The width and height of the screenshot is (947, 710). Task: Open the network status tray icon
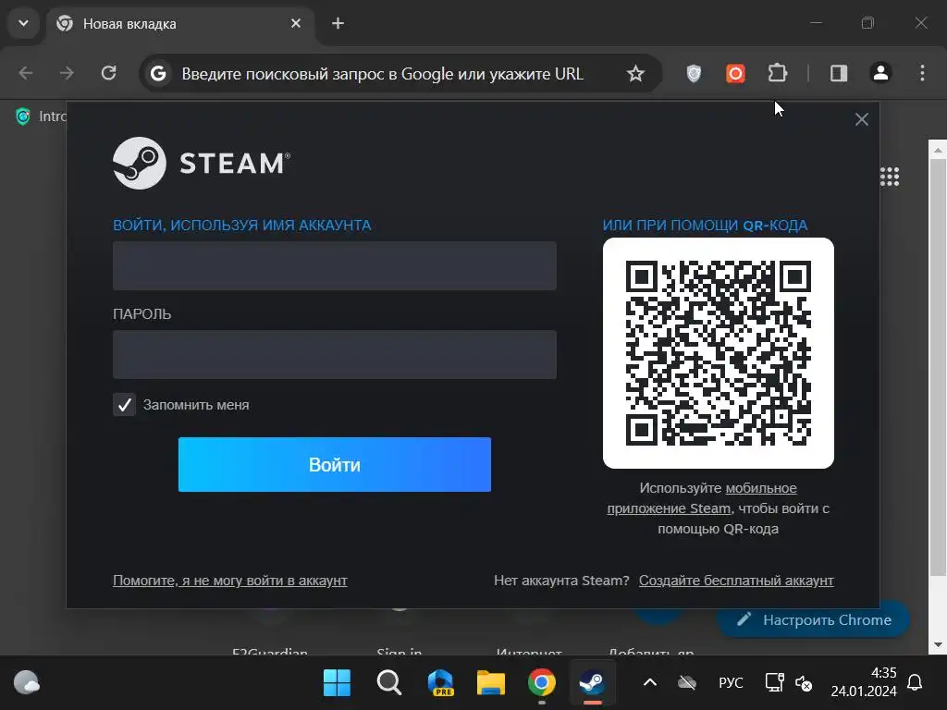[x=774, y=683]
